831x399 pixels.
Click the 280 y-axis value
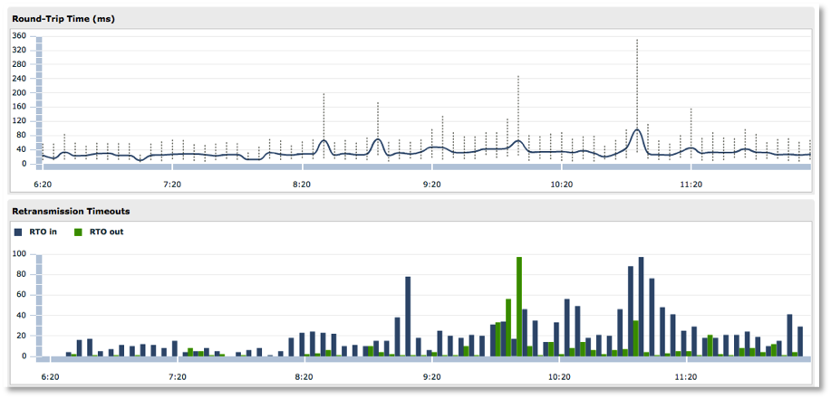[20, 64]
